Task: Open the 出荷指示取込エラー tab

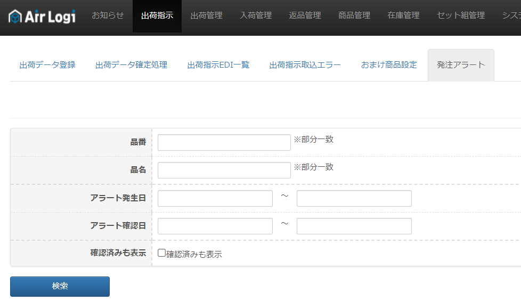Action: 305,65
